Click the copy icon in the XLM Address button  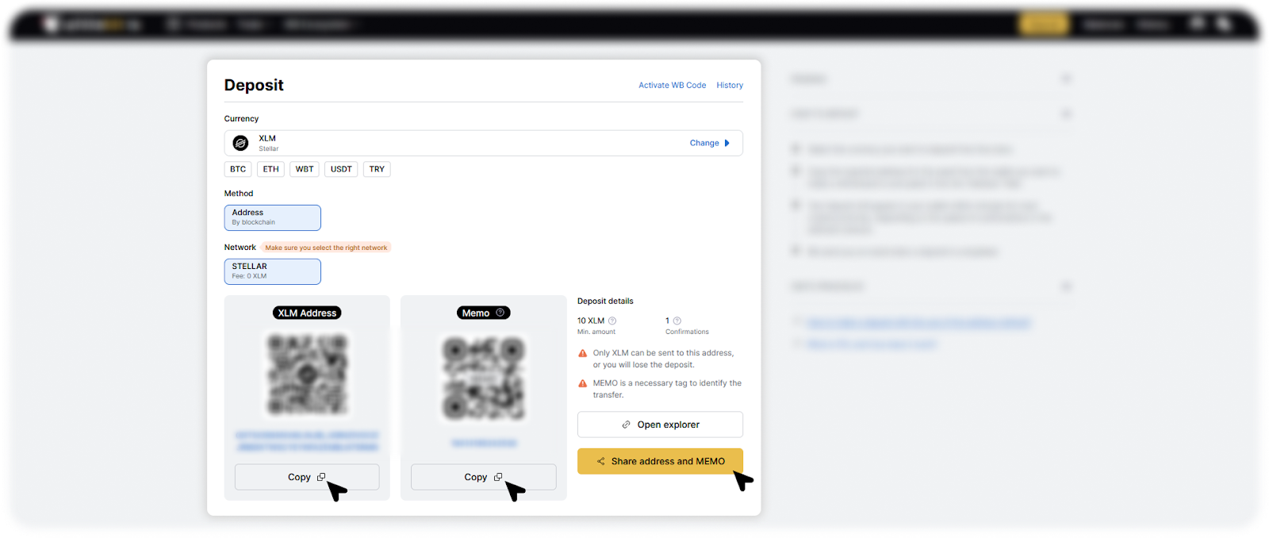pyautogui.click(x=321, y=477)
